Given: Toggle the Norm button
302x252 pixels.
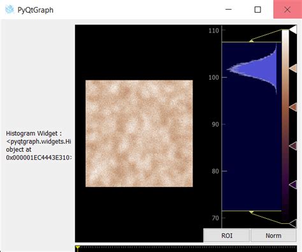Looking at the screenshot, I should pos(273,235).
